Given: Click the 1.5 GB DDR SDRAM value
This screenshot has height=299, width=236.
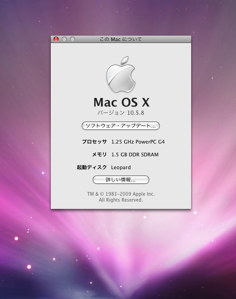Looking at the screenshot, I should click(135, 155).
